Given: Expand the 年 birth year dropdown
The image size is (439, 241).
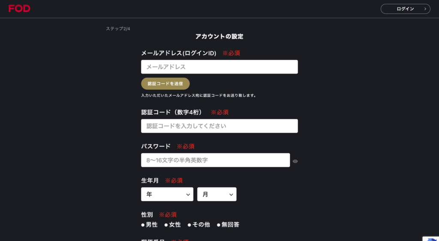Looking at the screenshot, I should pos(167,194).
